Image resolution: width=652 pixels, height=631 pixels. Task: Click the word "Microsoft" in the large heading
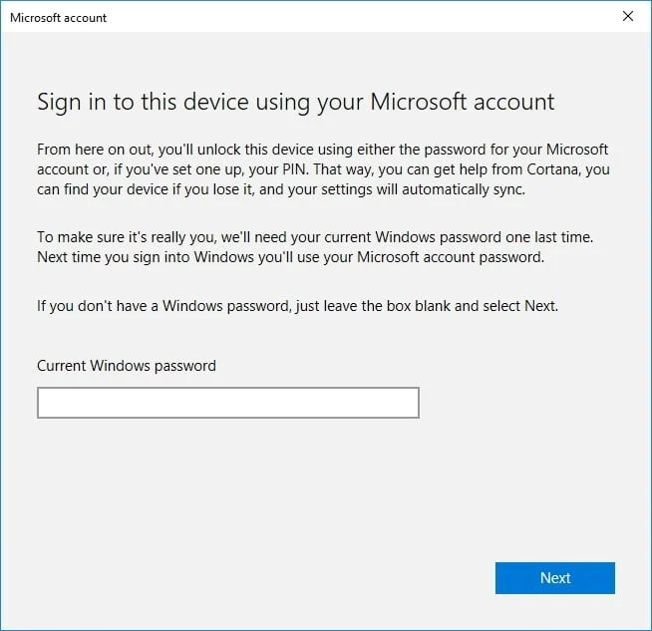click(x=418, y=102)
